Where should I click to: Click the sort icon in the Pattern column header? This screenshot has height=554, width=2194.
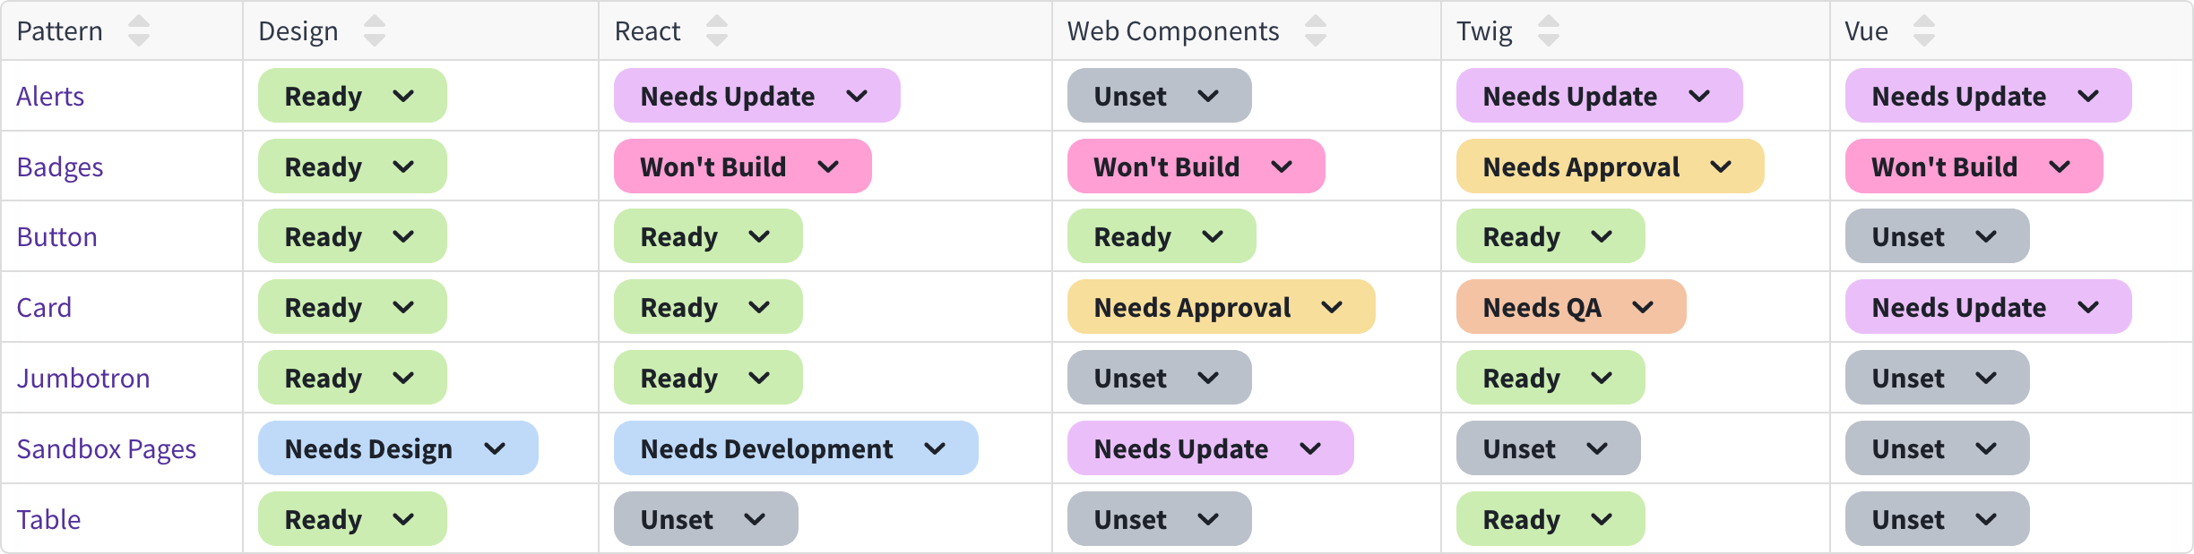139,30
